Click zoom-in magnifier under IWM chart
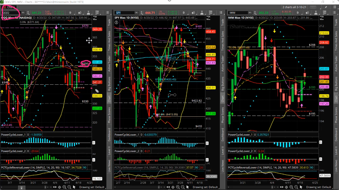The width and height of the screenshot is (339, 190). tap(292, 187)
